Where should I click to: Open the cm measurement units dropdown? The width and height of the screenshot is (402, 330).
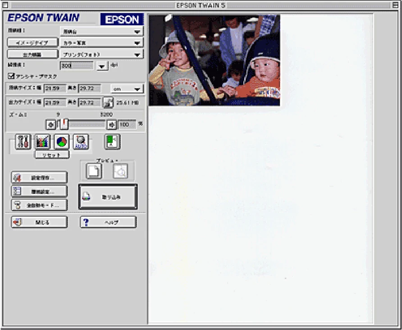click(127, 89)
